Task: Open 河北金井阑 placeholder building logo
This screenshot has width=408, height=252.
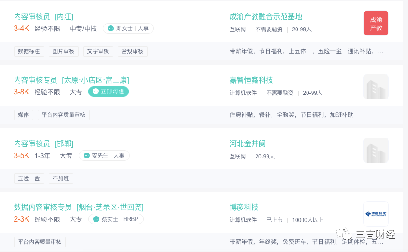Action: 376,150
